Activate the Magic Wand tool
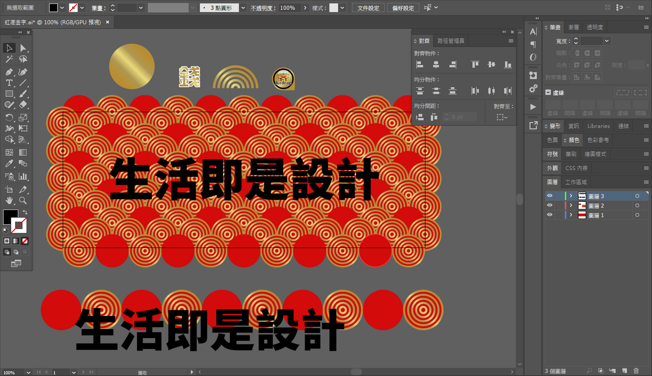The image size is (652, 376). pos(9,59)
